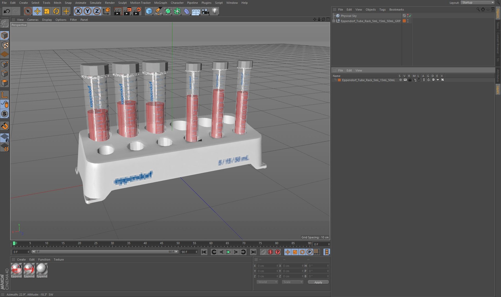Viewport: 501px width, 297px height.
Task: Toggle layer Solo dot
Action: click(400, 80)
